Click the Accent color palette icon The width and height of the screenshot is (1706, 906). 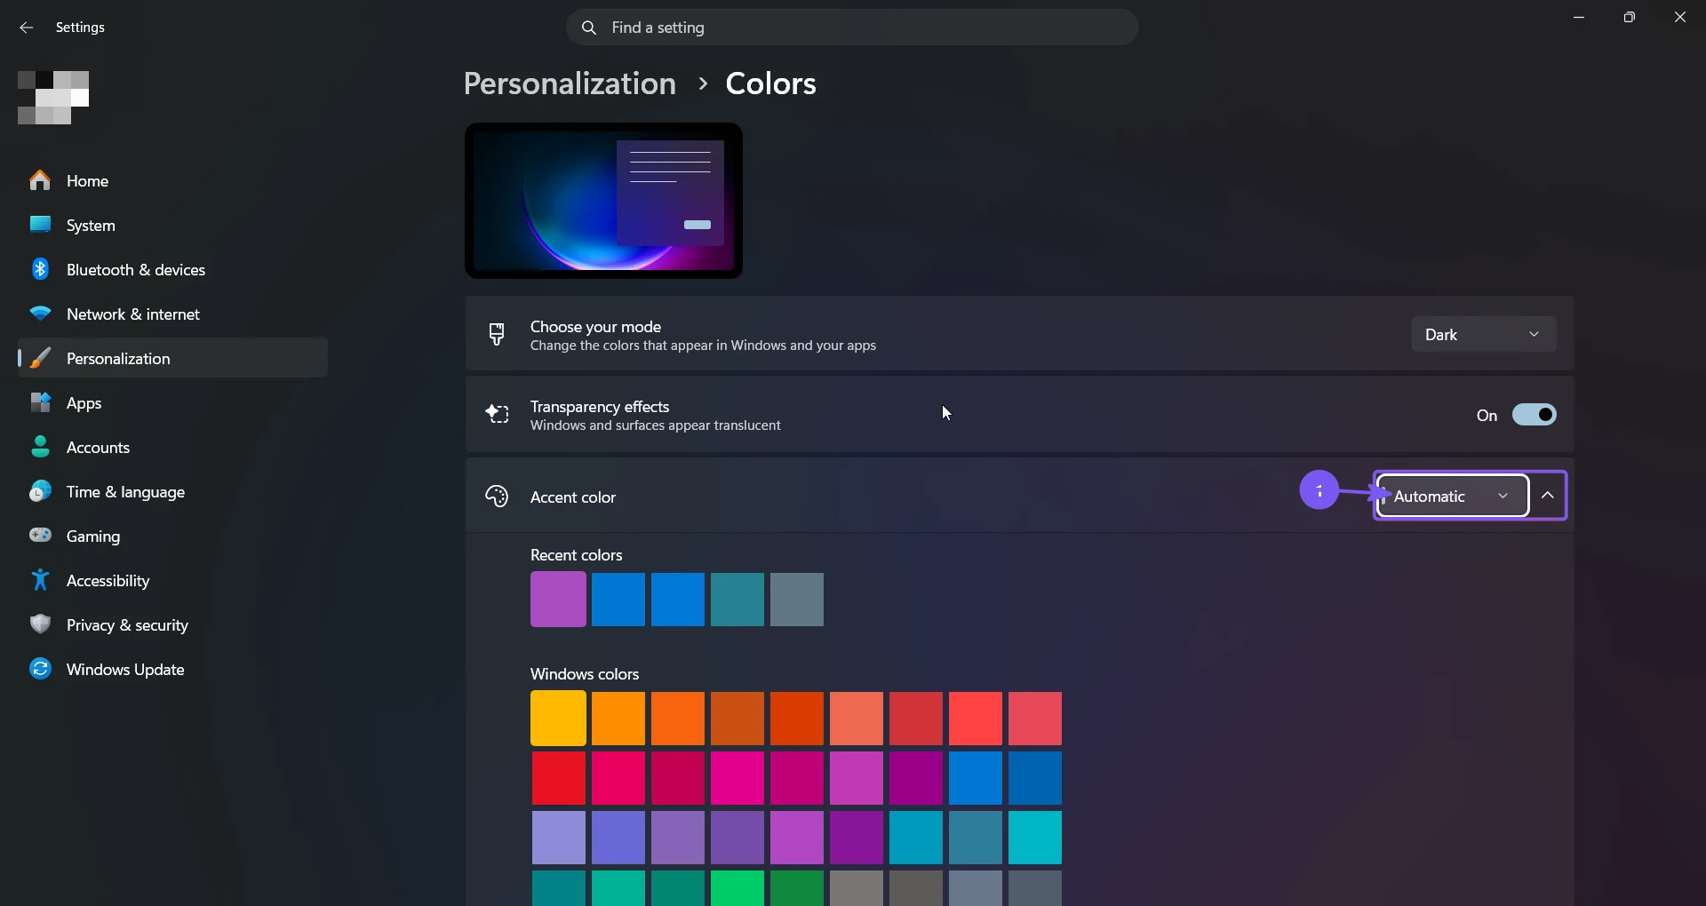[497, 496]
